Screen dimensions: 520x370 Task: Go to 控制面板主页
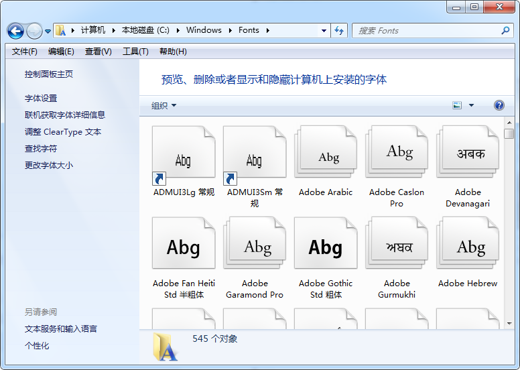(x=49, y=74)
